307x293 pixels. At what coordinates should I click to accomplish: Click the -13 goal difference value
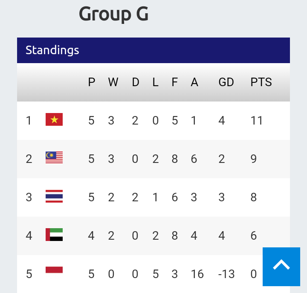226,274
